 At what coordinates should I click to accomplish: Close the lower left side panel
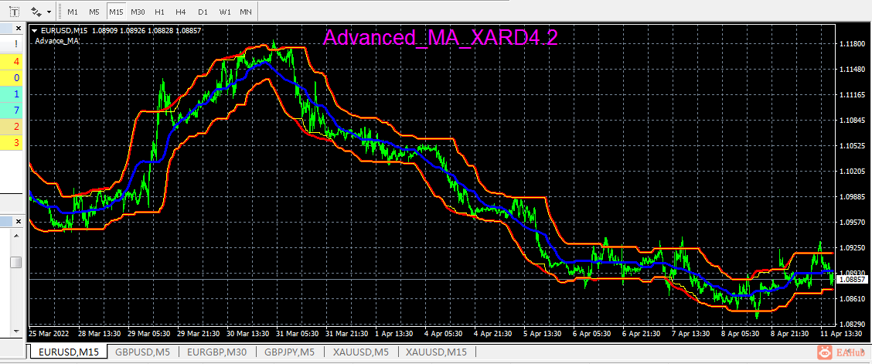pyautogui.click(x=17, y=221)
